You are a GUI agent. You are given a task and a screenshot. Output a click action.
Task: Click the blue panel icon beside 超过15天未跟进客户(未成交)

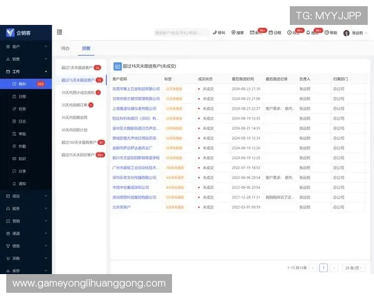pyautogui.click(x=117, y=67)
